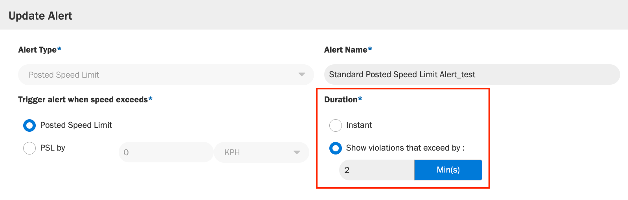Open the Alert Type dropdown

point(166,75)
